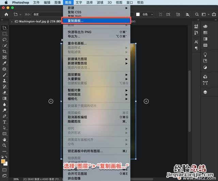Open the Layers panel icon
218x181 pixels.
pos(205,92)
